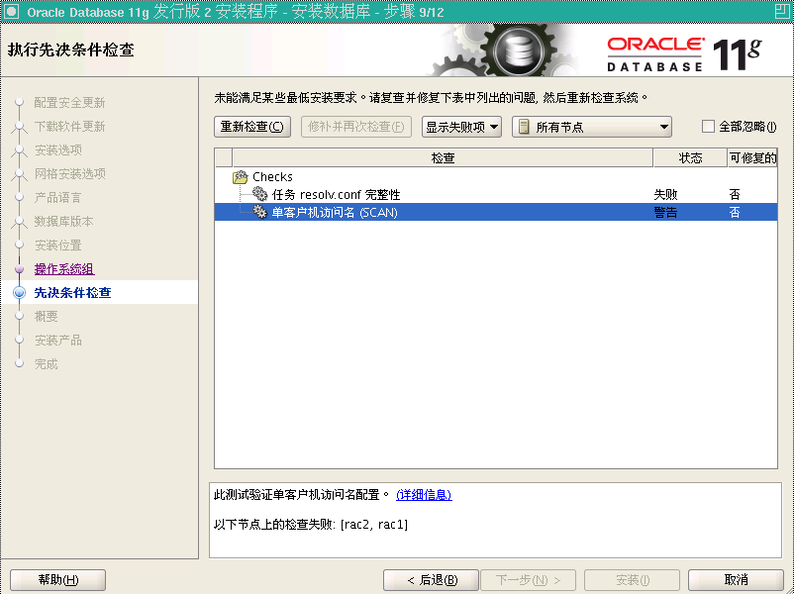The image size is (794, 594).
Task: Select the 操作系统组 step in the sidebar
Action: click(x=62, y=268)
